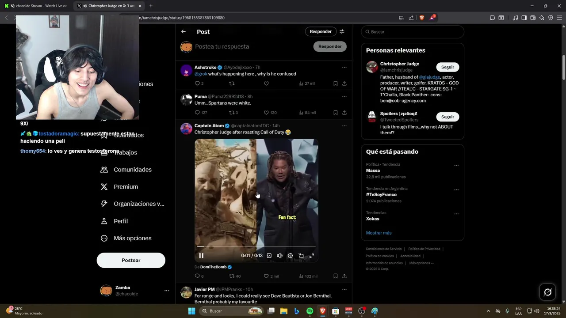The width and height of the screenshot is (566, 318).
Task: Open Comunidades in sidebar
Action: tap(126, 170)
